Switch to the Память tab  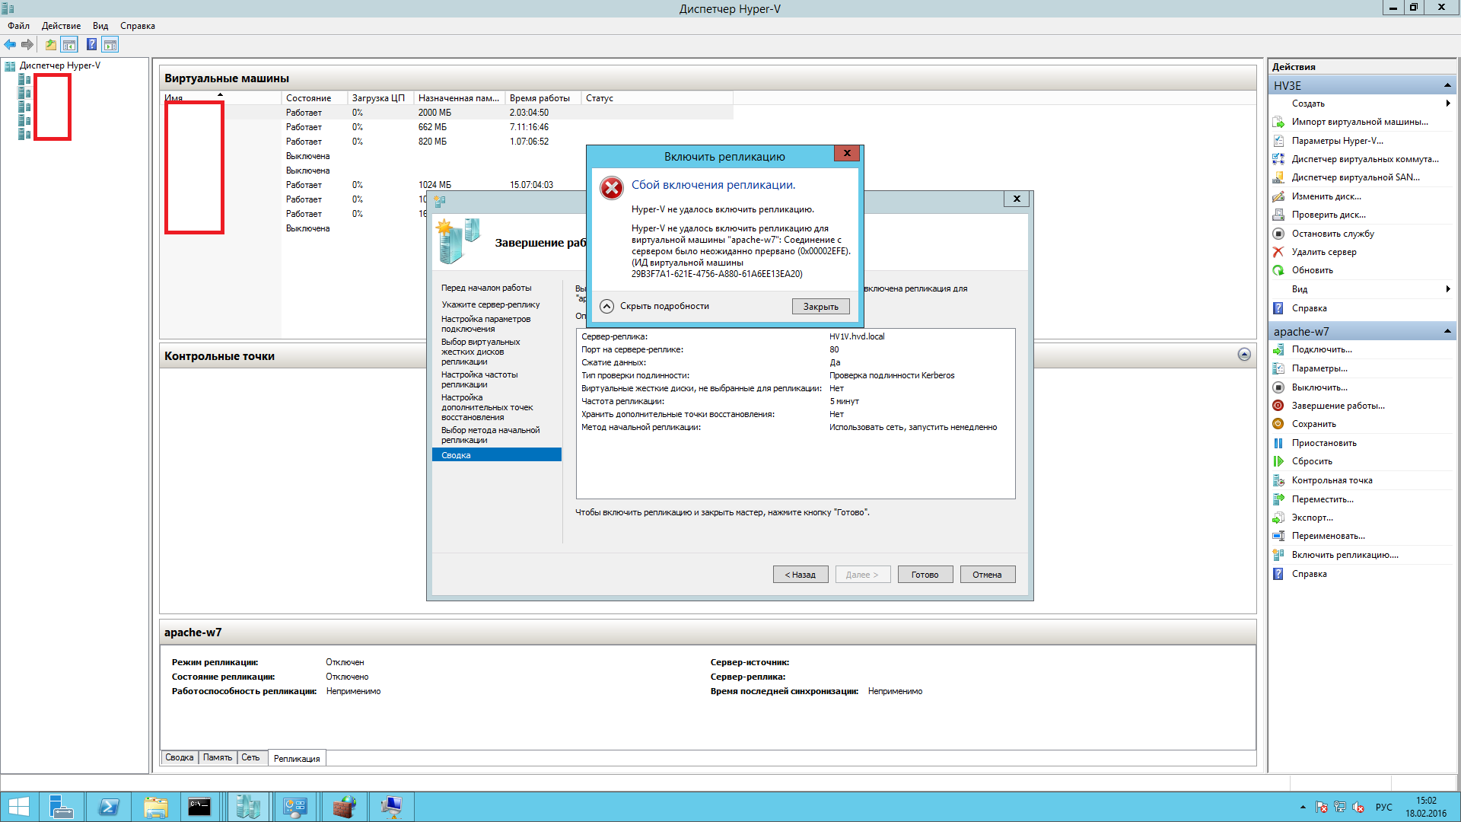218,757
